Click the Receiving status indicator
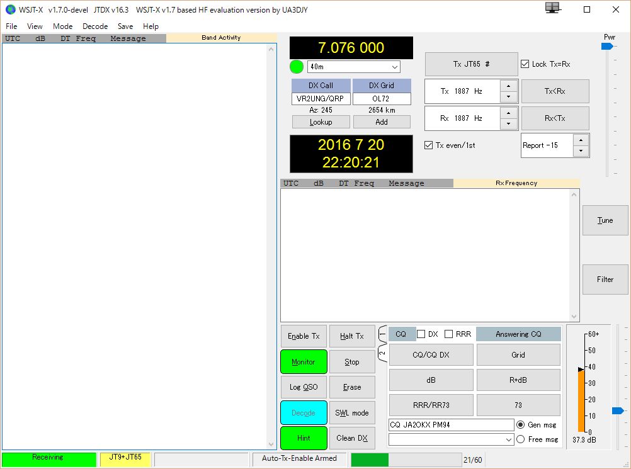Screen dimensions: 631x469 pos(48,458)
